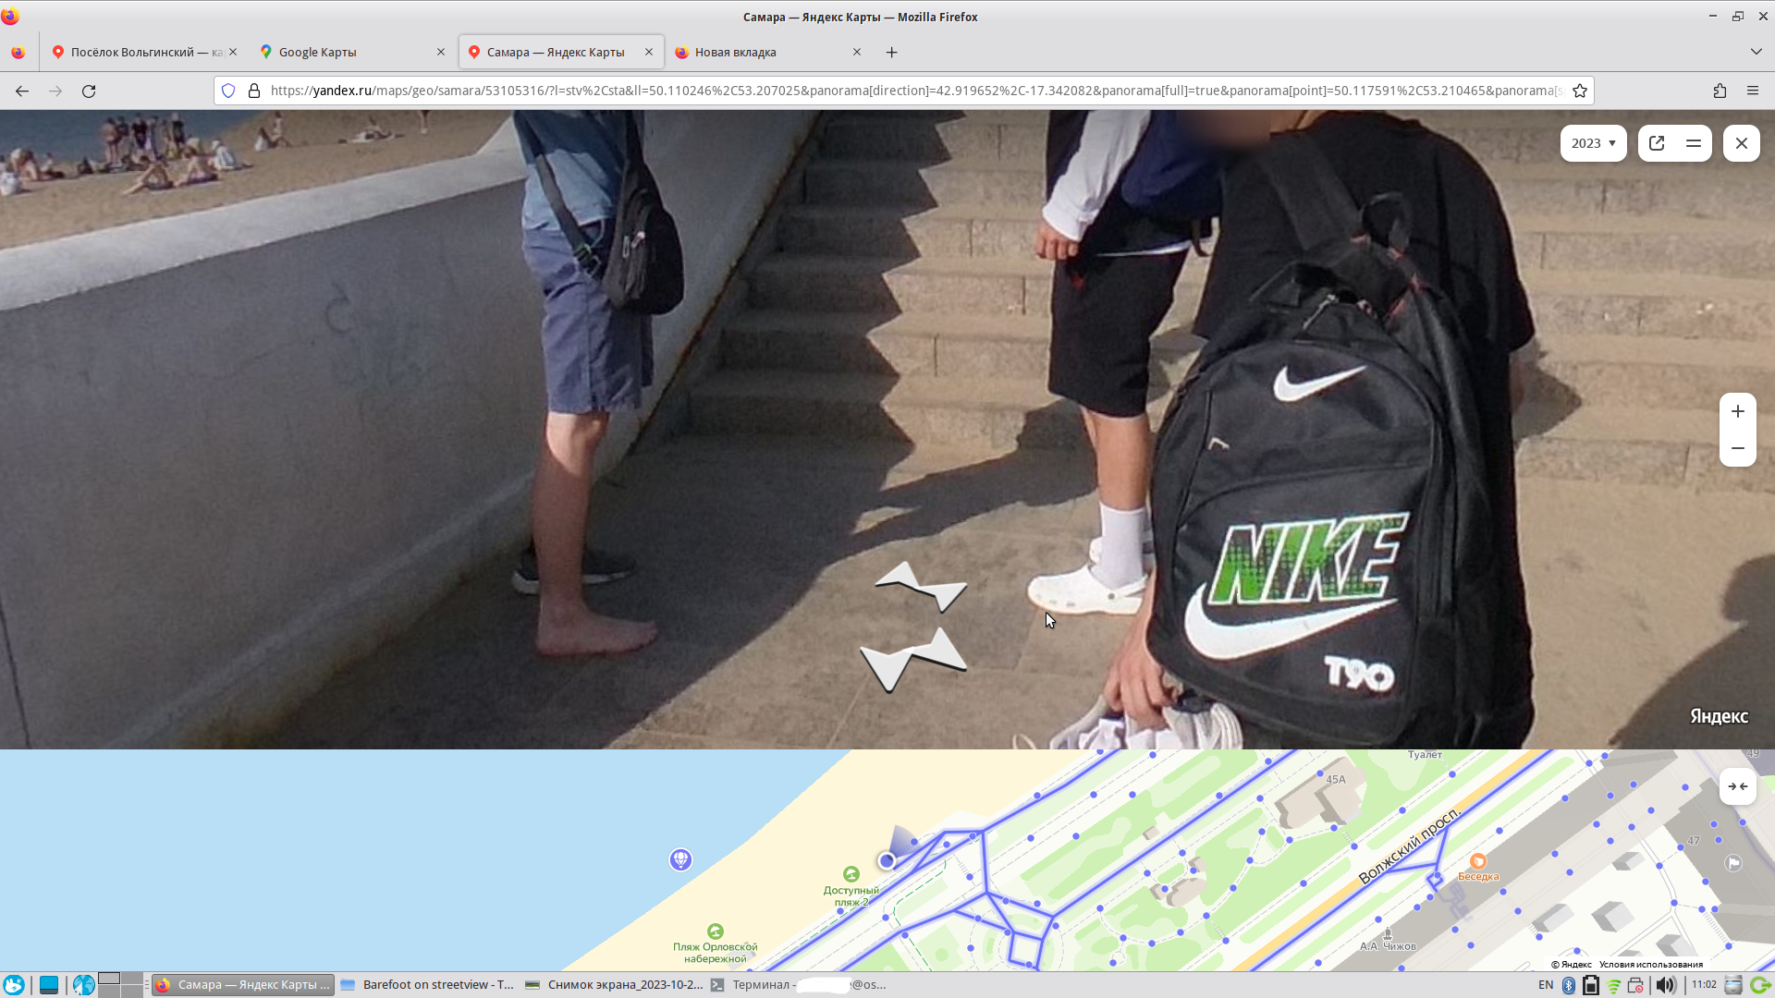
Task: Zoom out the panorama with minus button
Action: (1738, 448)
